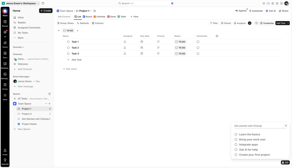Select Create your first project item
The height and width of the screenshot is (168, 292).
click(236, 154)
